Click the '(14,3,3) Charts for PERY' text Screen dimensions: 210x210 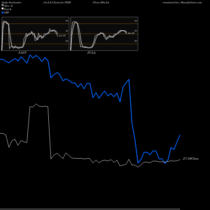57,3
